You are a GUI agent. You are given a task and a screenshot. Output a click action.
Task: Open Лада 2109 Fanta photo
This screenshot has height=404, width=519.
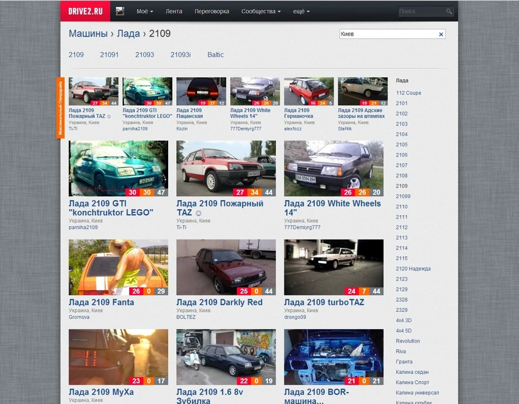click(x=118, y=267)
